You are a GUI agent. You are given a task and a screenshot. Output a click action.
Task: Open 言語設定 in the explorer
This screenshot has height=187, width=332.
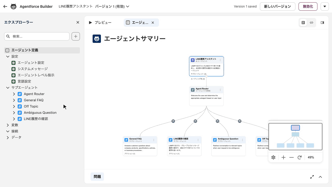point(24,81)
